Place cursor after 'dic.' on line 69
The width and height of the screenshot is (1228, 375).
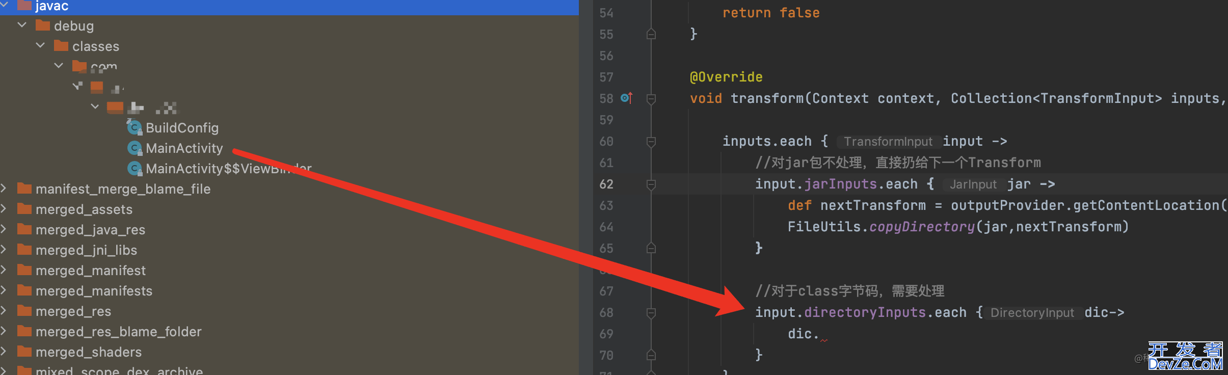(820, 334)
